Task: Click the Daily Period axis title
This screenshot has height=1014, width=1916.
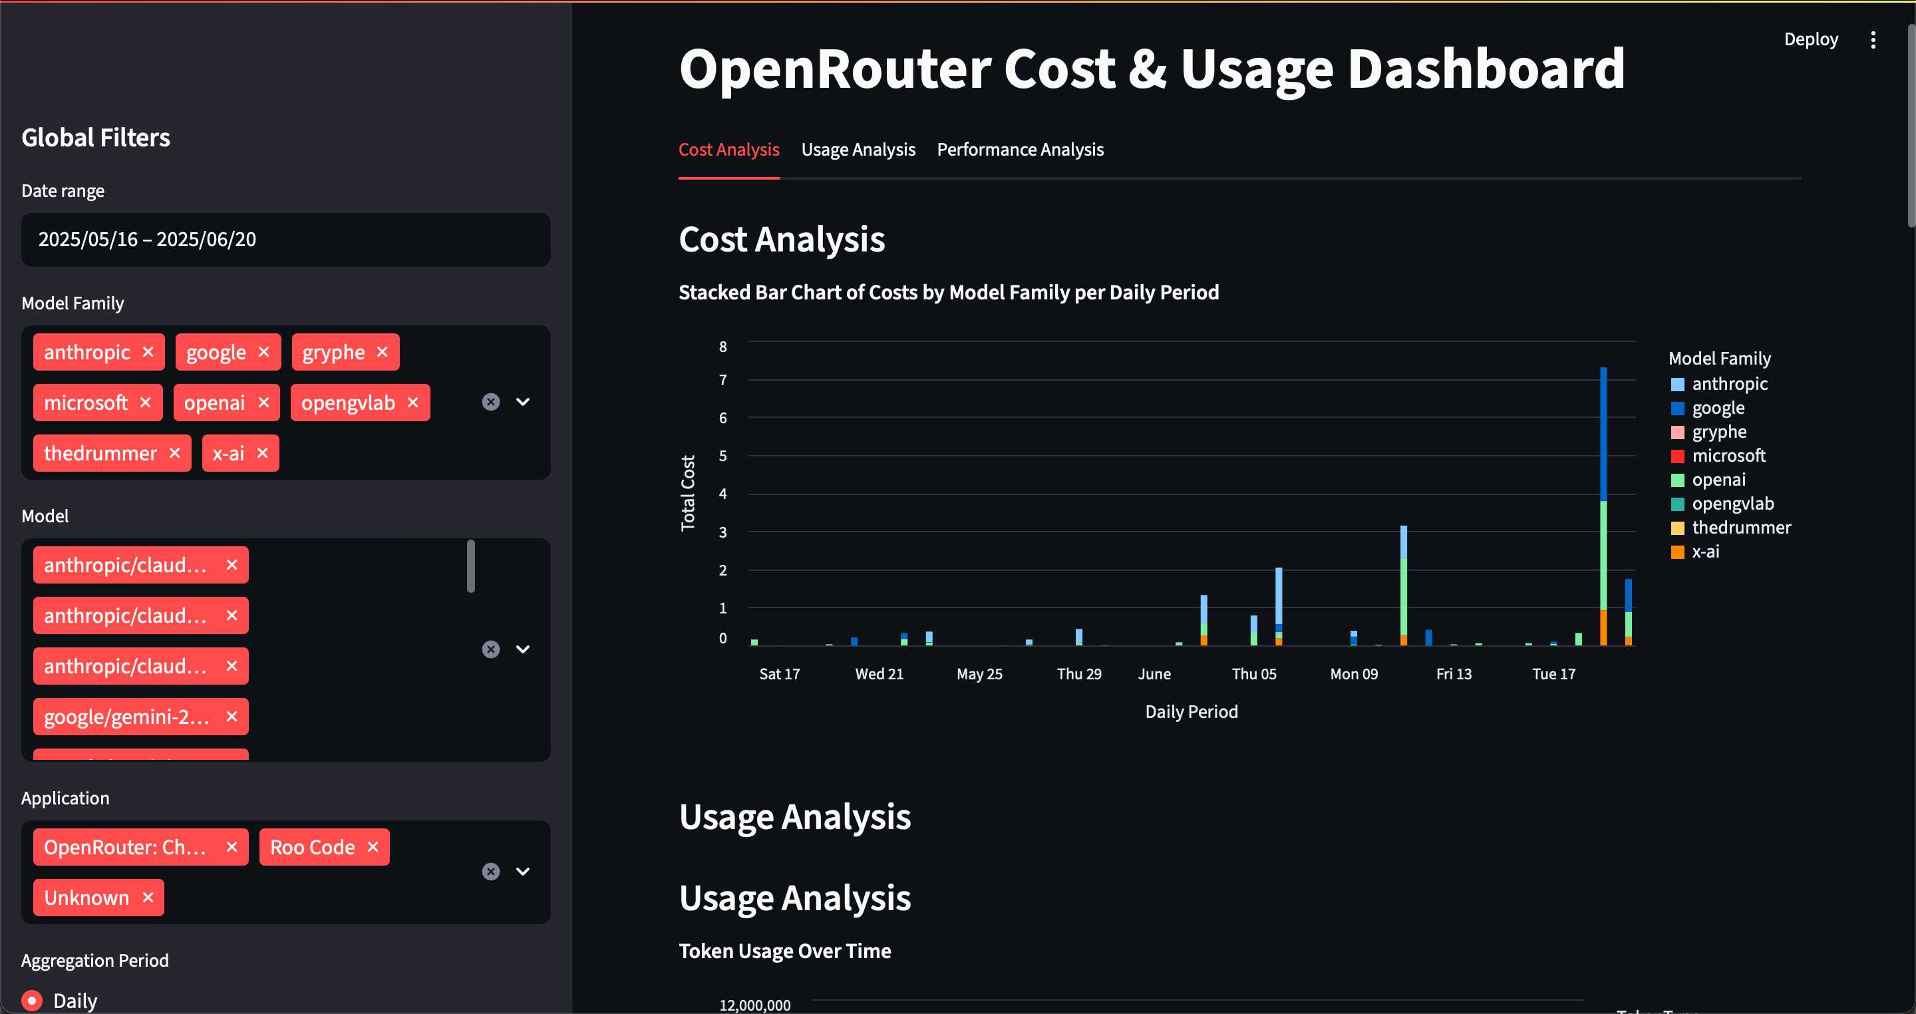Action: click(x=1192, y=712)
